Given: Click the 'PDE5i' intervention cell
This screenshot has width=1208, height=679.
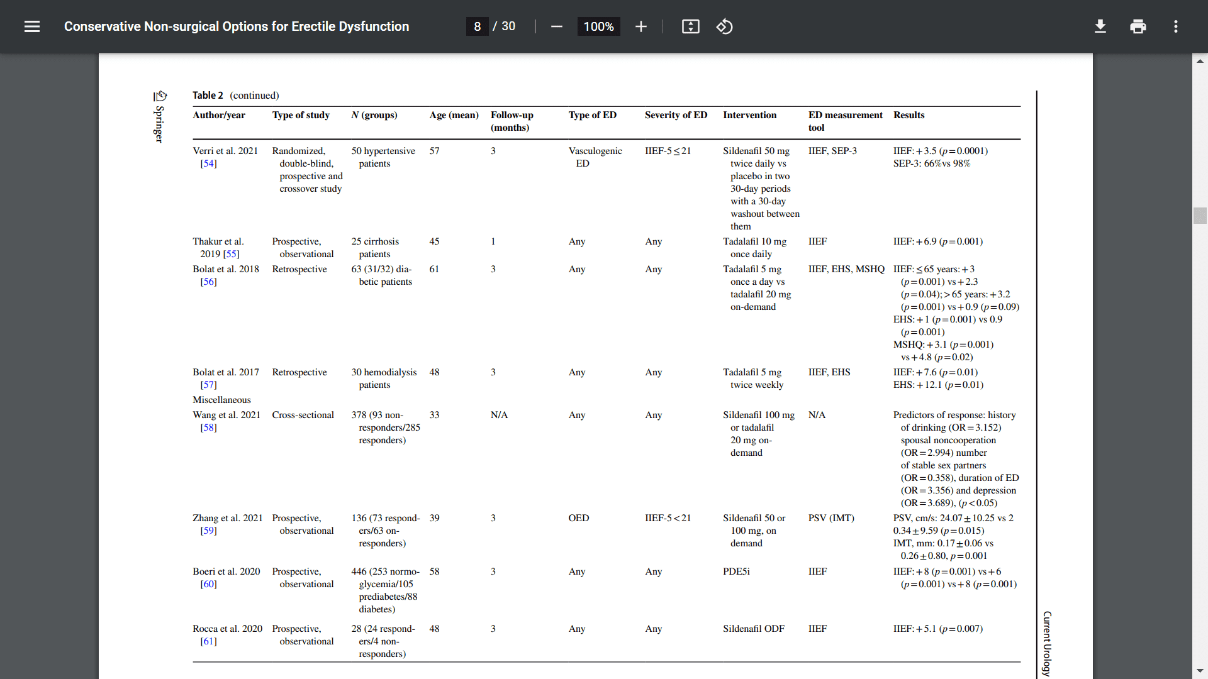Looking at the screenshot, I should 736,571.
